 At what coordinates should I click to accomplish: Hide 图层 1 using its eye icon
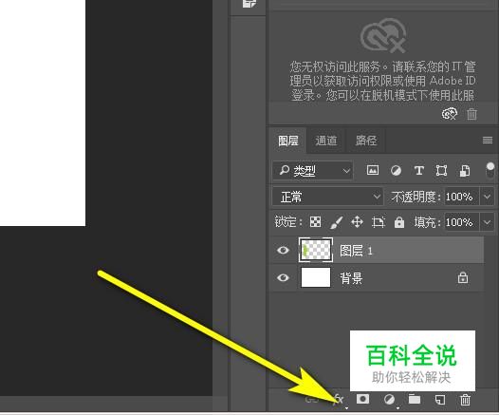pyautogui.click(x=283, y=250)
